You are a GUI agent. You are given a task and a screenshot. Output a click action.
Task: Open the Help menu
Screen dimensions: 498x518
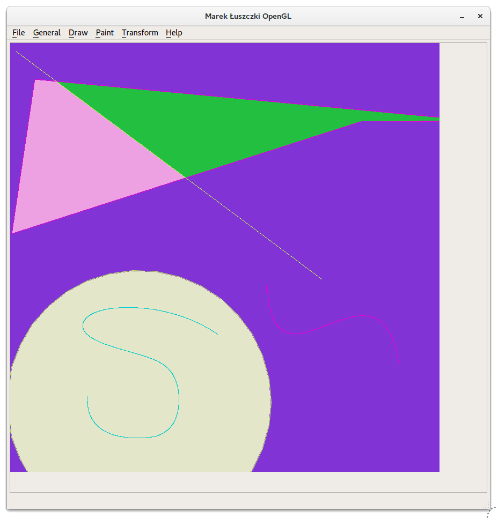pos(173,33)
